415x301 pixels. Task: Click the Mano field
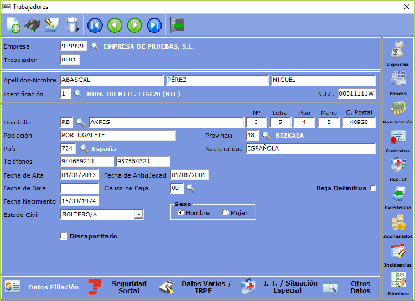tap(329, 122)
